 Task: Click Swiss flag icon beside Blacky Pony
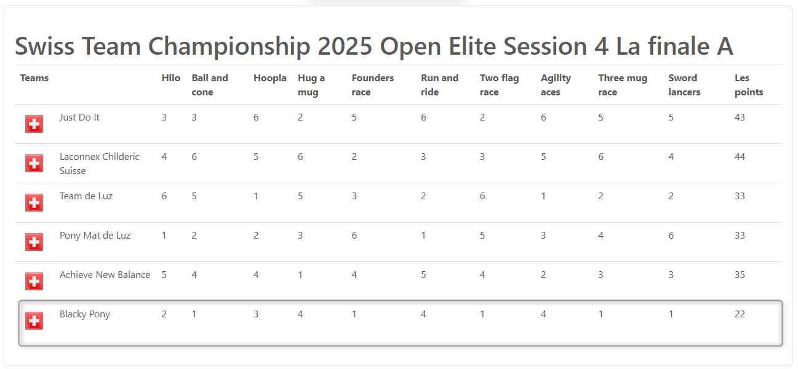[x=34, y=320]
